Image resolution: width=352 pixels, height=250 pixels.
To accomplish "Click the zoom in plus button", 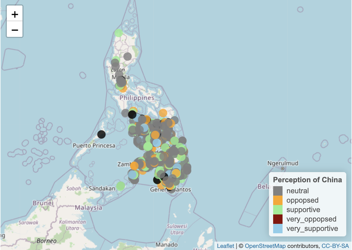I will (x=15, y=14).
